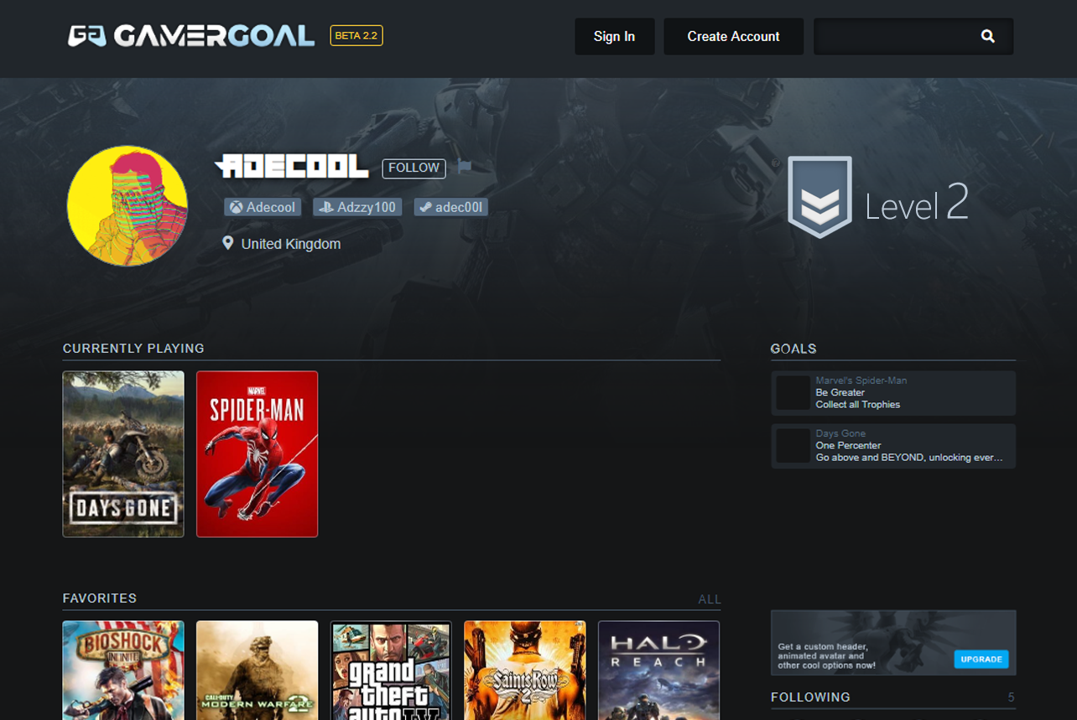1077x720 pixels.
Task: Click the BETA 2.2 badge
Action: (356, 35)
